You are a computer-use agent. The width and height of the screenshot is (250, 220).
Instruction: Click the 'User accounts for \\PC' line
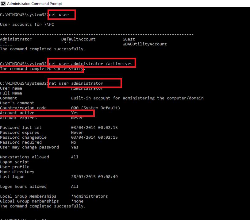pos(27,25)
